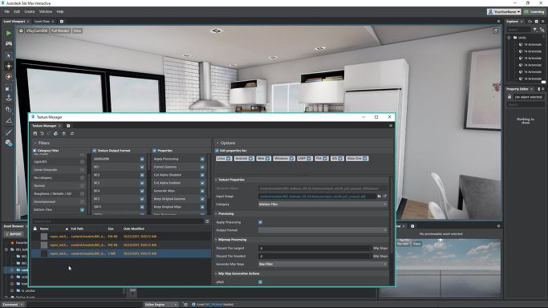Uncheck the Kitchen Tiles category checkbox

pyautogui.click(x=82, y=210)
